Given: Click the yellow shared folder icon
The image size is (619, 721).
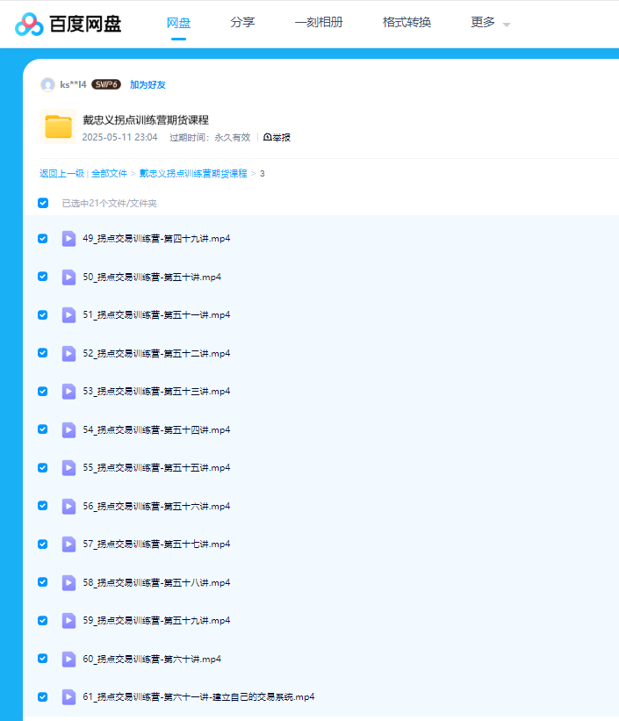Looking at the screenshot, I should (58, 127).
